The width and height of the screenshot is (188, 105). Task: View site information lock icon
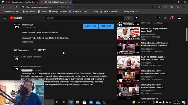[x=23, y=7]
